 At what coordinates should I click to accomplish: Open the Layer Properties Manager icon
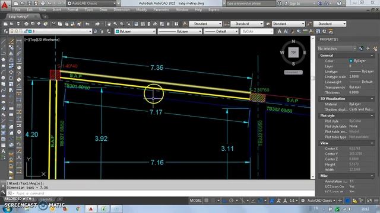(x=5, y=31)
